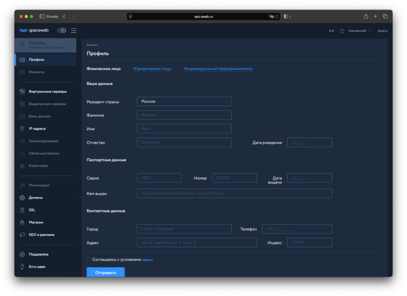The width and height of the screenshot is (407, 296).
Task: Click the SEO и реклама megaphone icon
Action: (22, 234)
